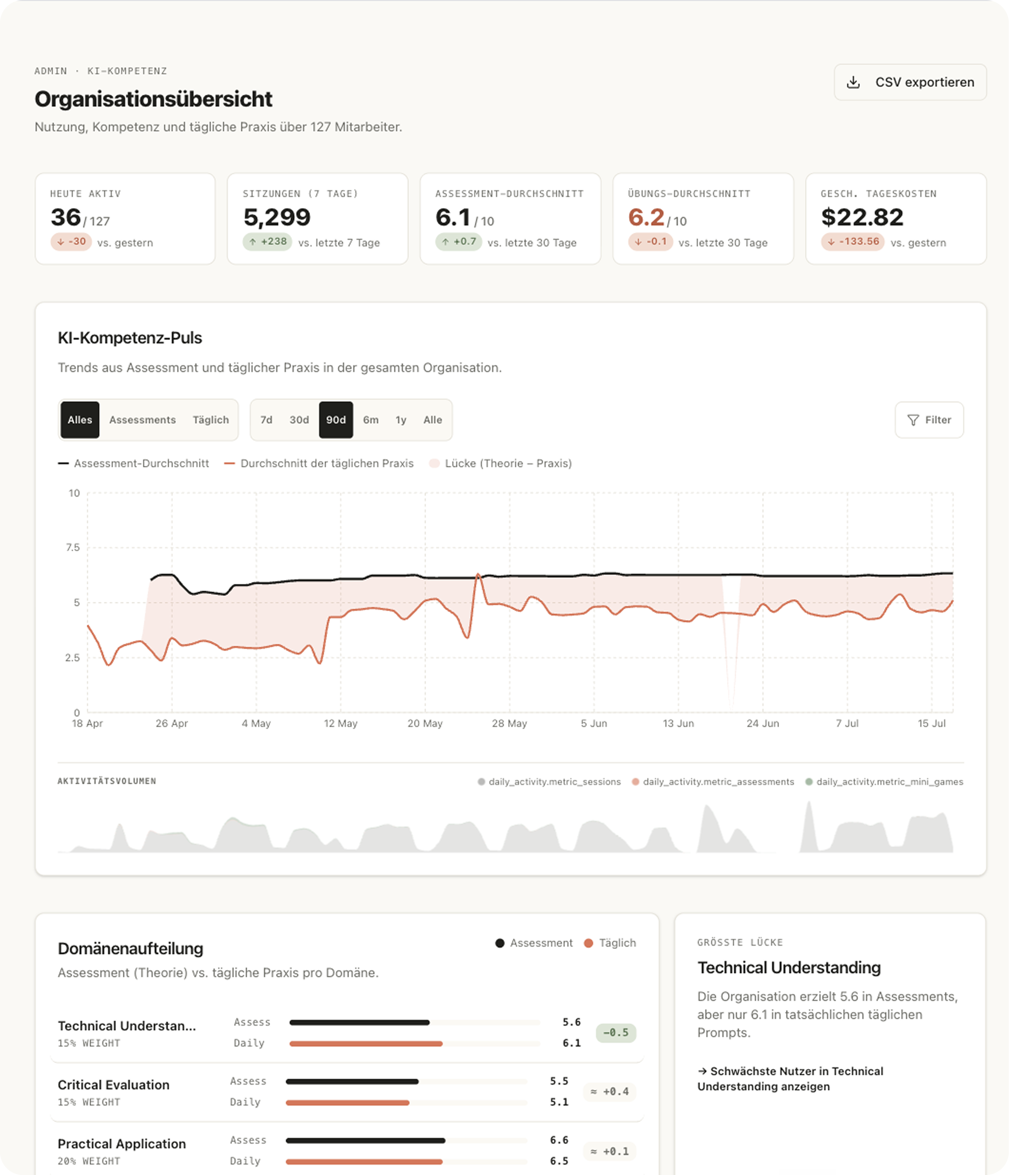Select the 90d time range

click(x=336, y=420)
